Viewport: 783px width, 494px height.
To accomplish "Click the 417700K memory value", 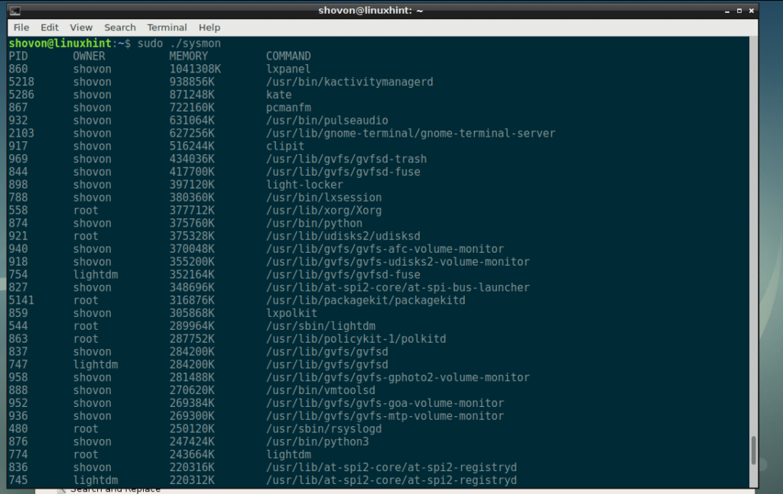I will point(192,172).
